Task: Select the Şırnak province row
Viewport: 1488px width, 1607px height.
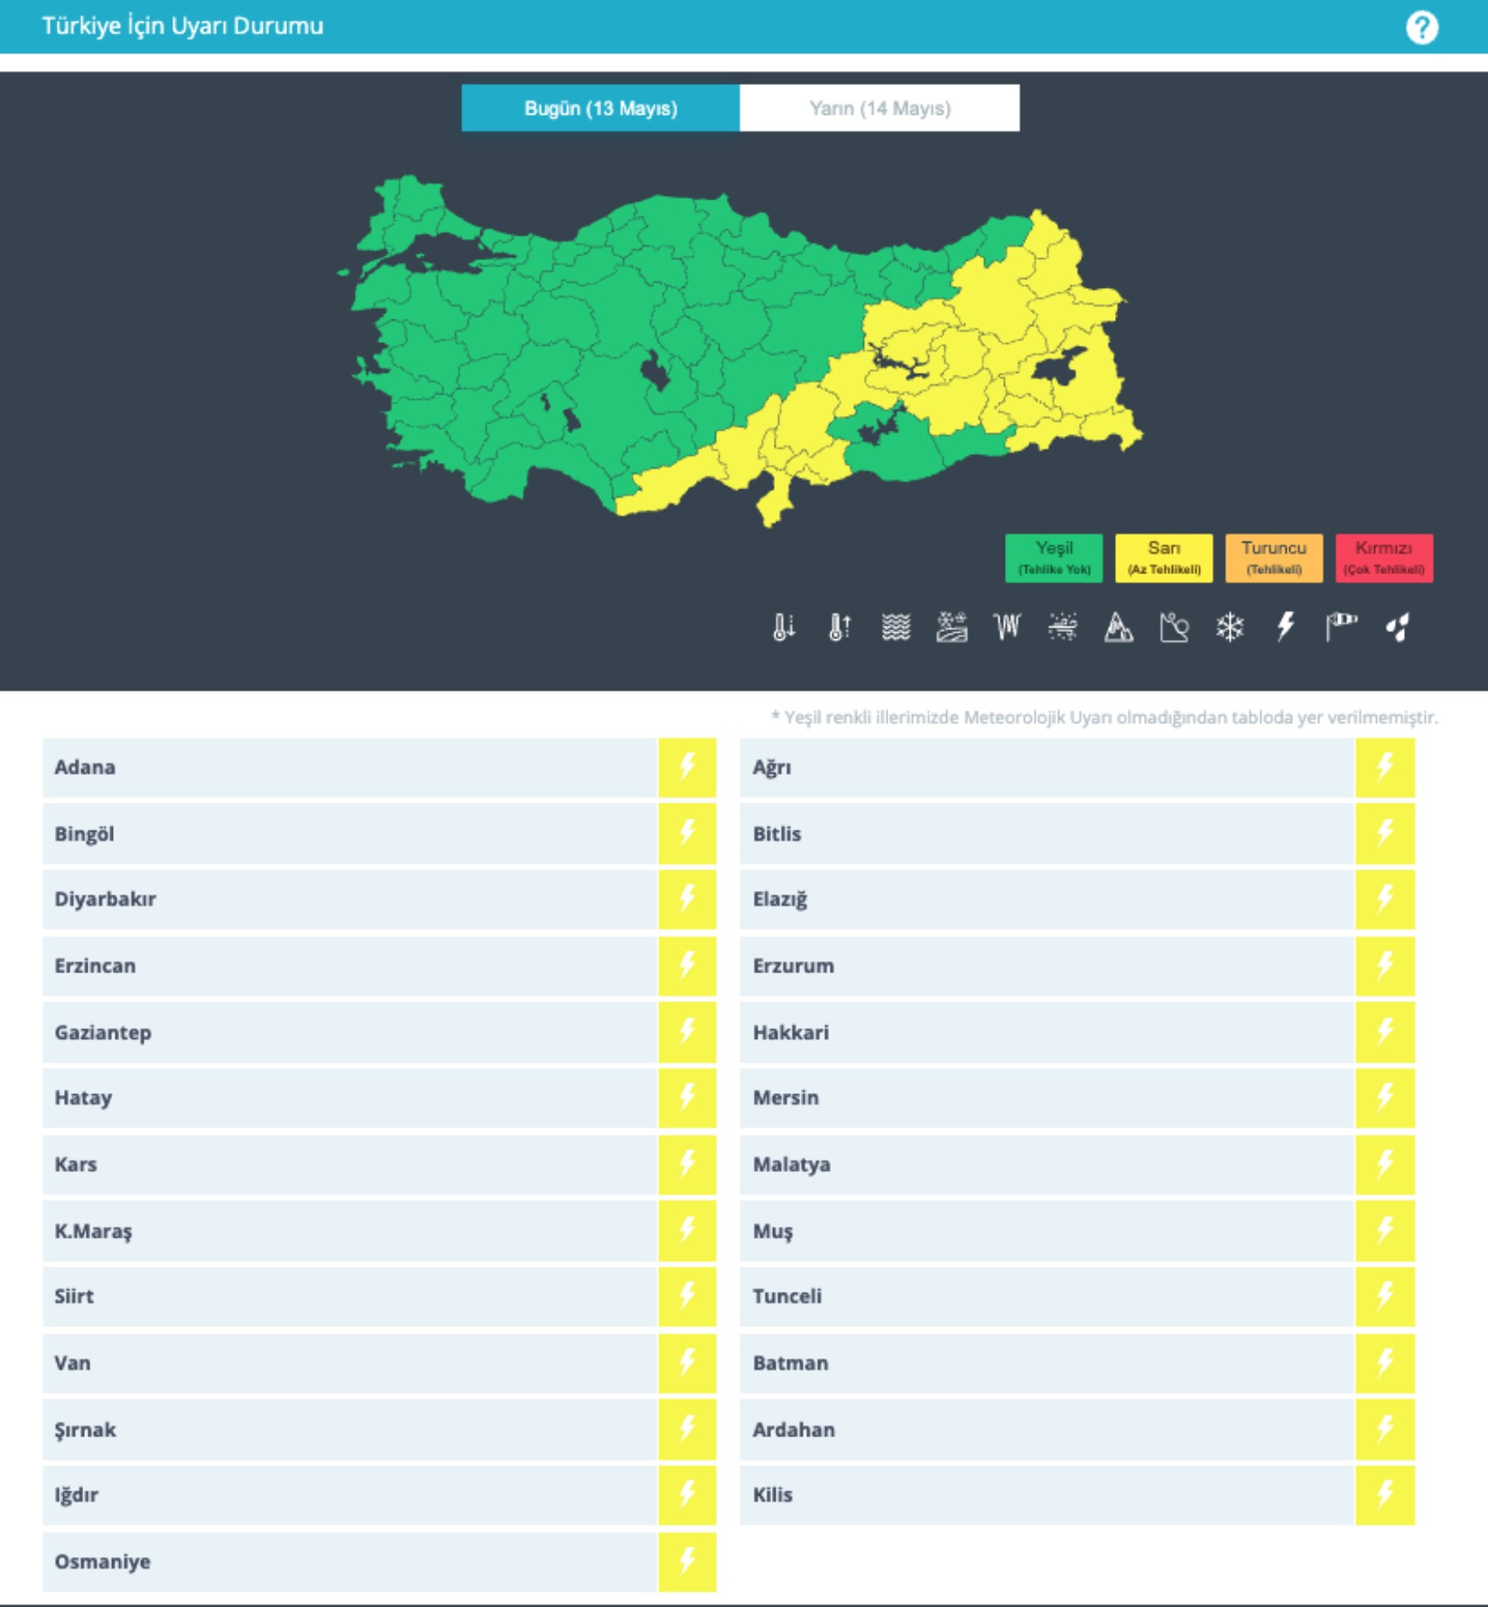Action: click(379, 1429)
